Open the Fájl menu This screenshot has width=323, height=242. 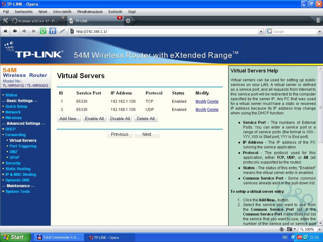point(6,12)
